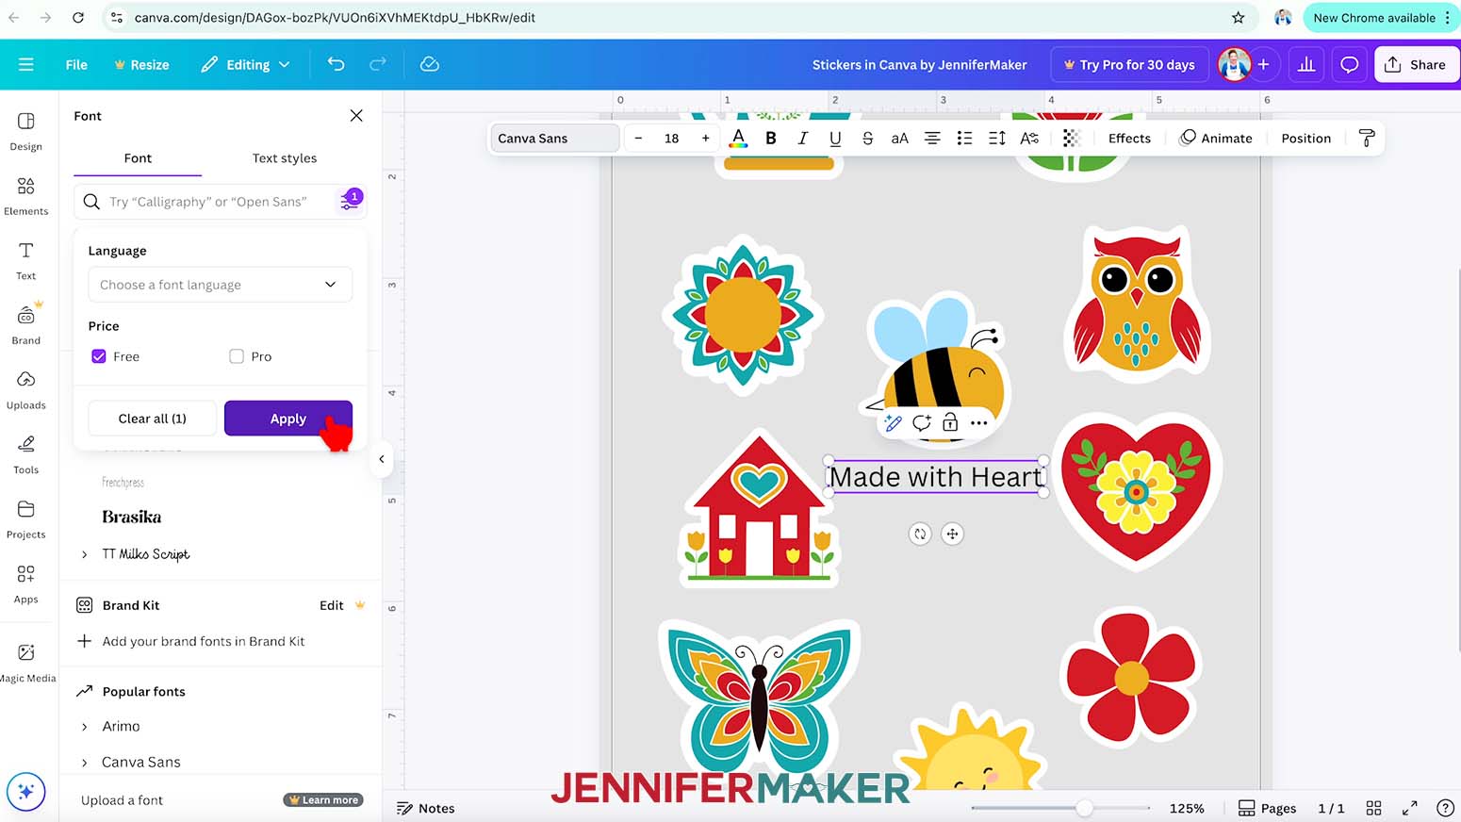Screen dimensions: 1461x822
Task: Click the Share button
Action: [x=1416, y=65]
